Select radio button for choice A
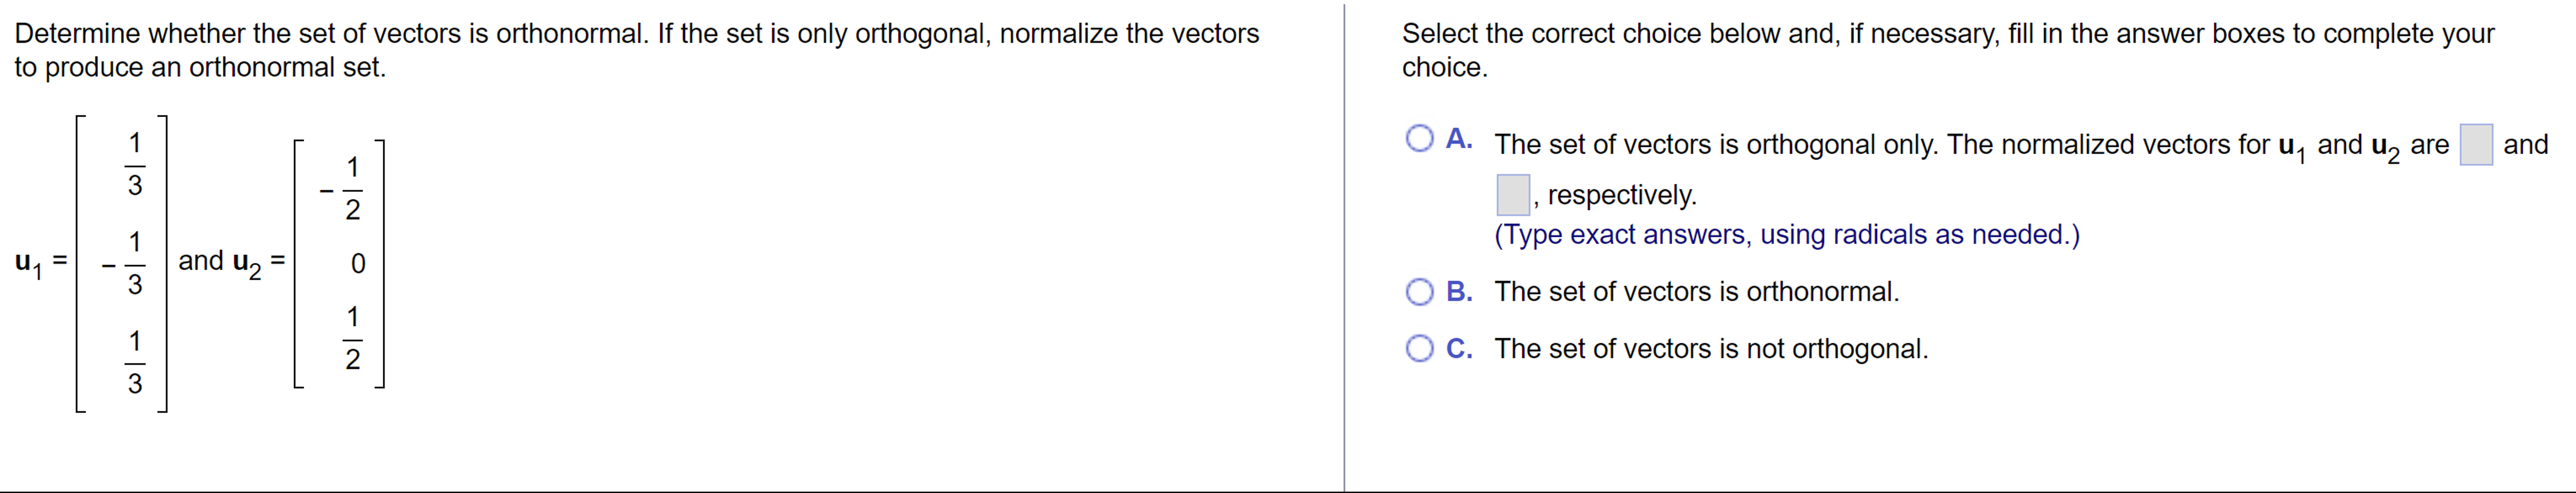Screen dimensions: 2576x493 [x=1419, y=139]
